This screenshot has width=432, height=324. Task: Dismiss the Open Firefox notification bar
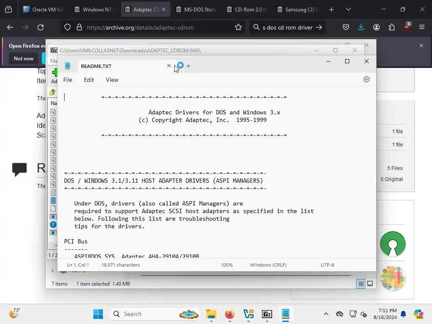(421, 46)
